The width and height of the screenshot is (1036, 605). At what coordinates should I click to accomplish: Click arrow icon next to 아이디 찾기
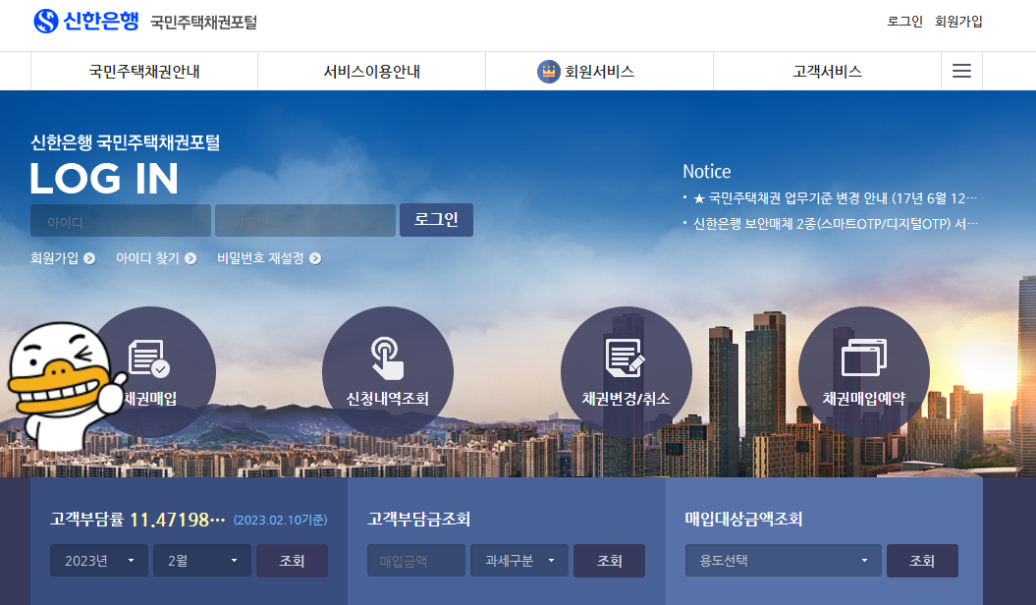[x=191, y=258]
